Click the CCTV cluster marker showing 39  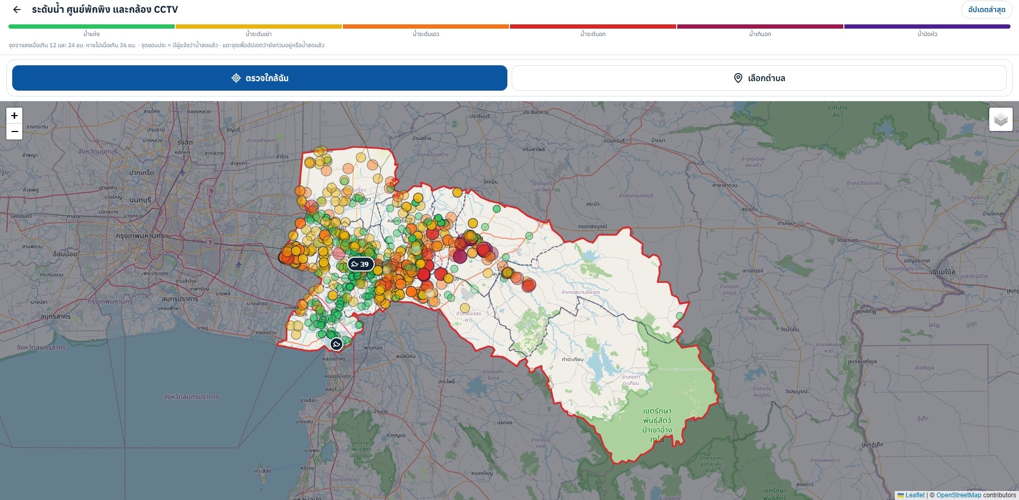361,264
